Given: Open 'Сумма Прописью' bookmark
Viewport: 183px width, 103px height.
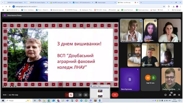Looking at the screenshot, I should [x=128, y=10].
